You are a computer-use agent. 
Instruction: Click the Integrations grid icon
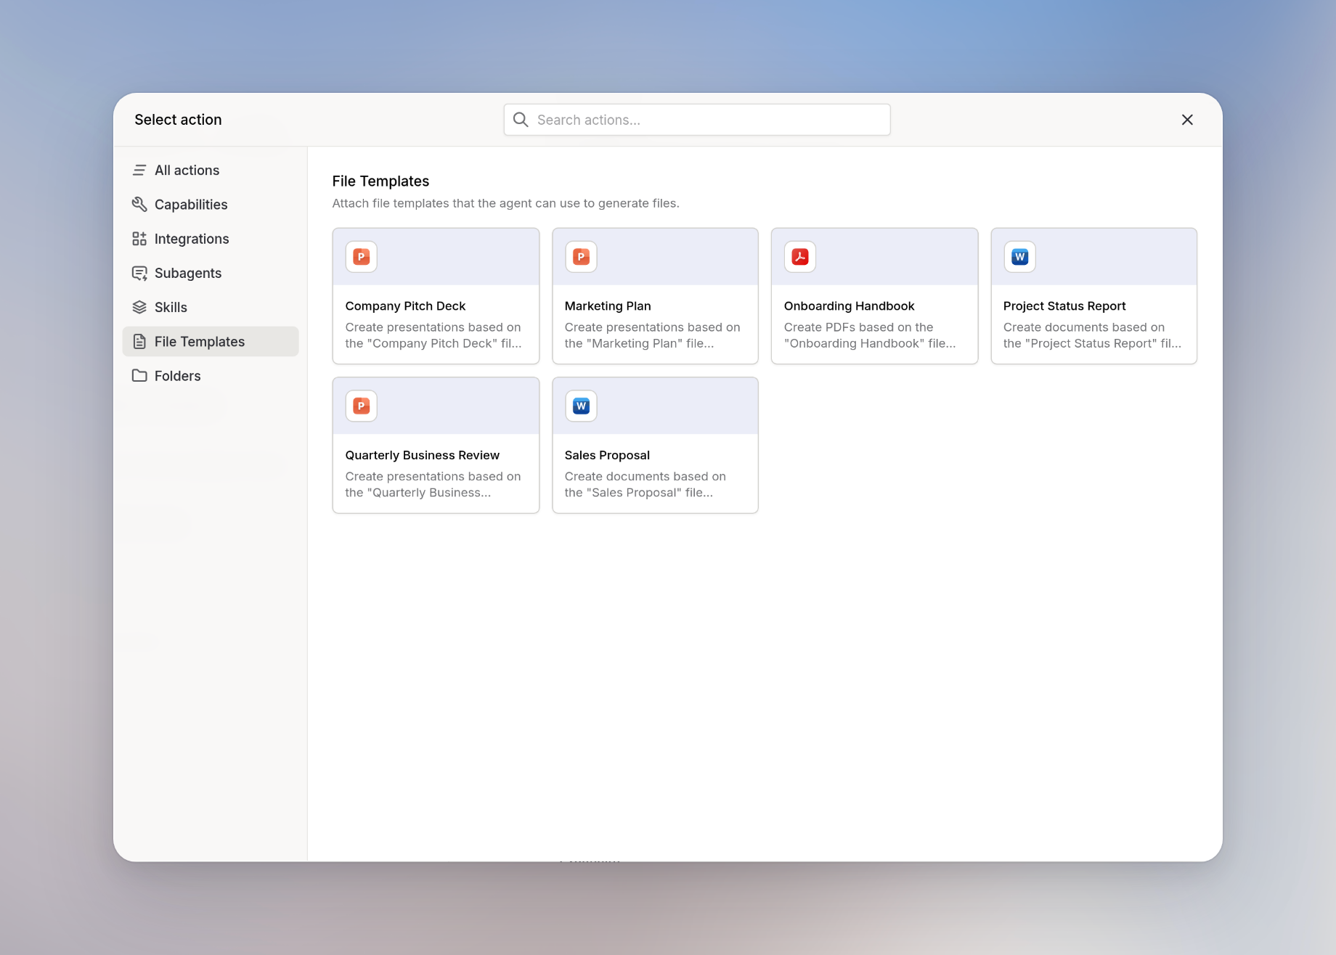point(139,239)
